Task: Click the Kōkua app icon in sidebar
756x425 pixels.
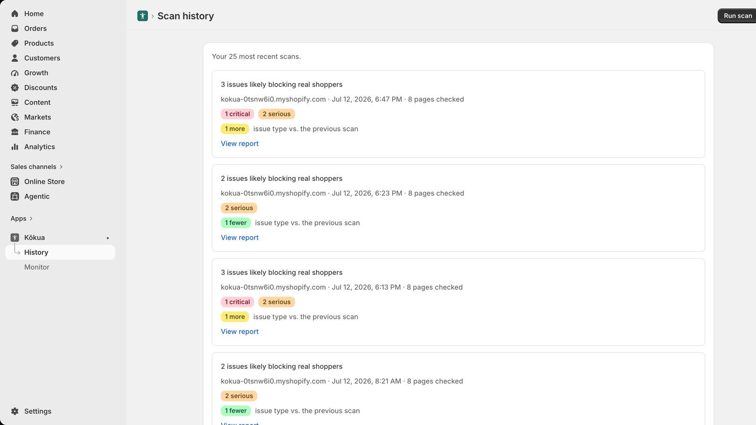Action: coord(15,238)
